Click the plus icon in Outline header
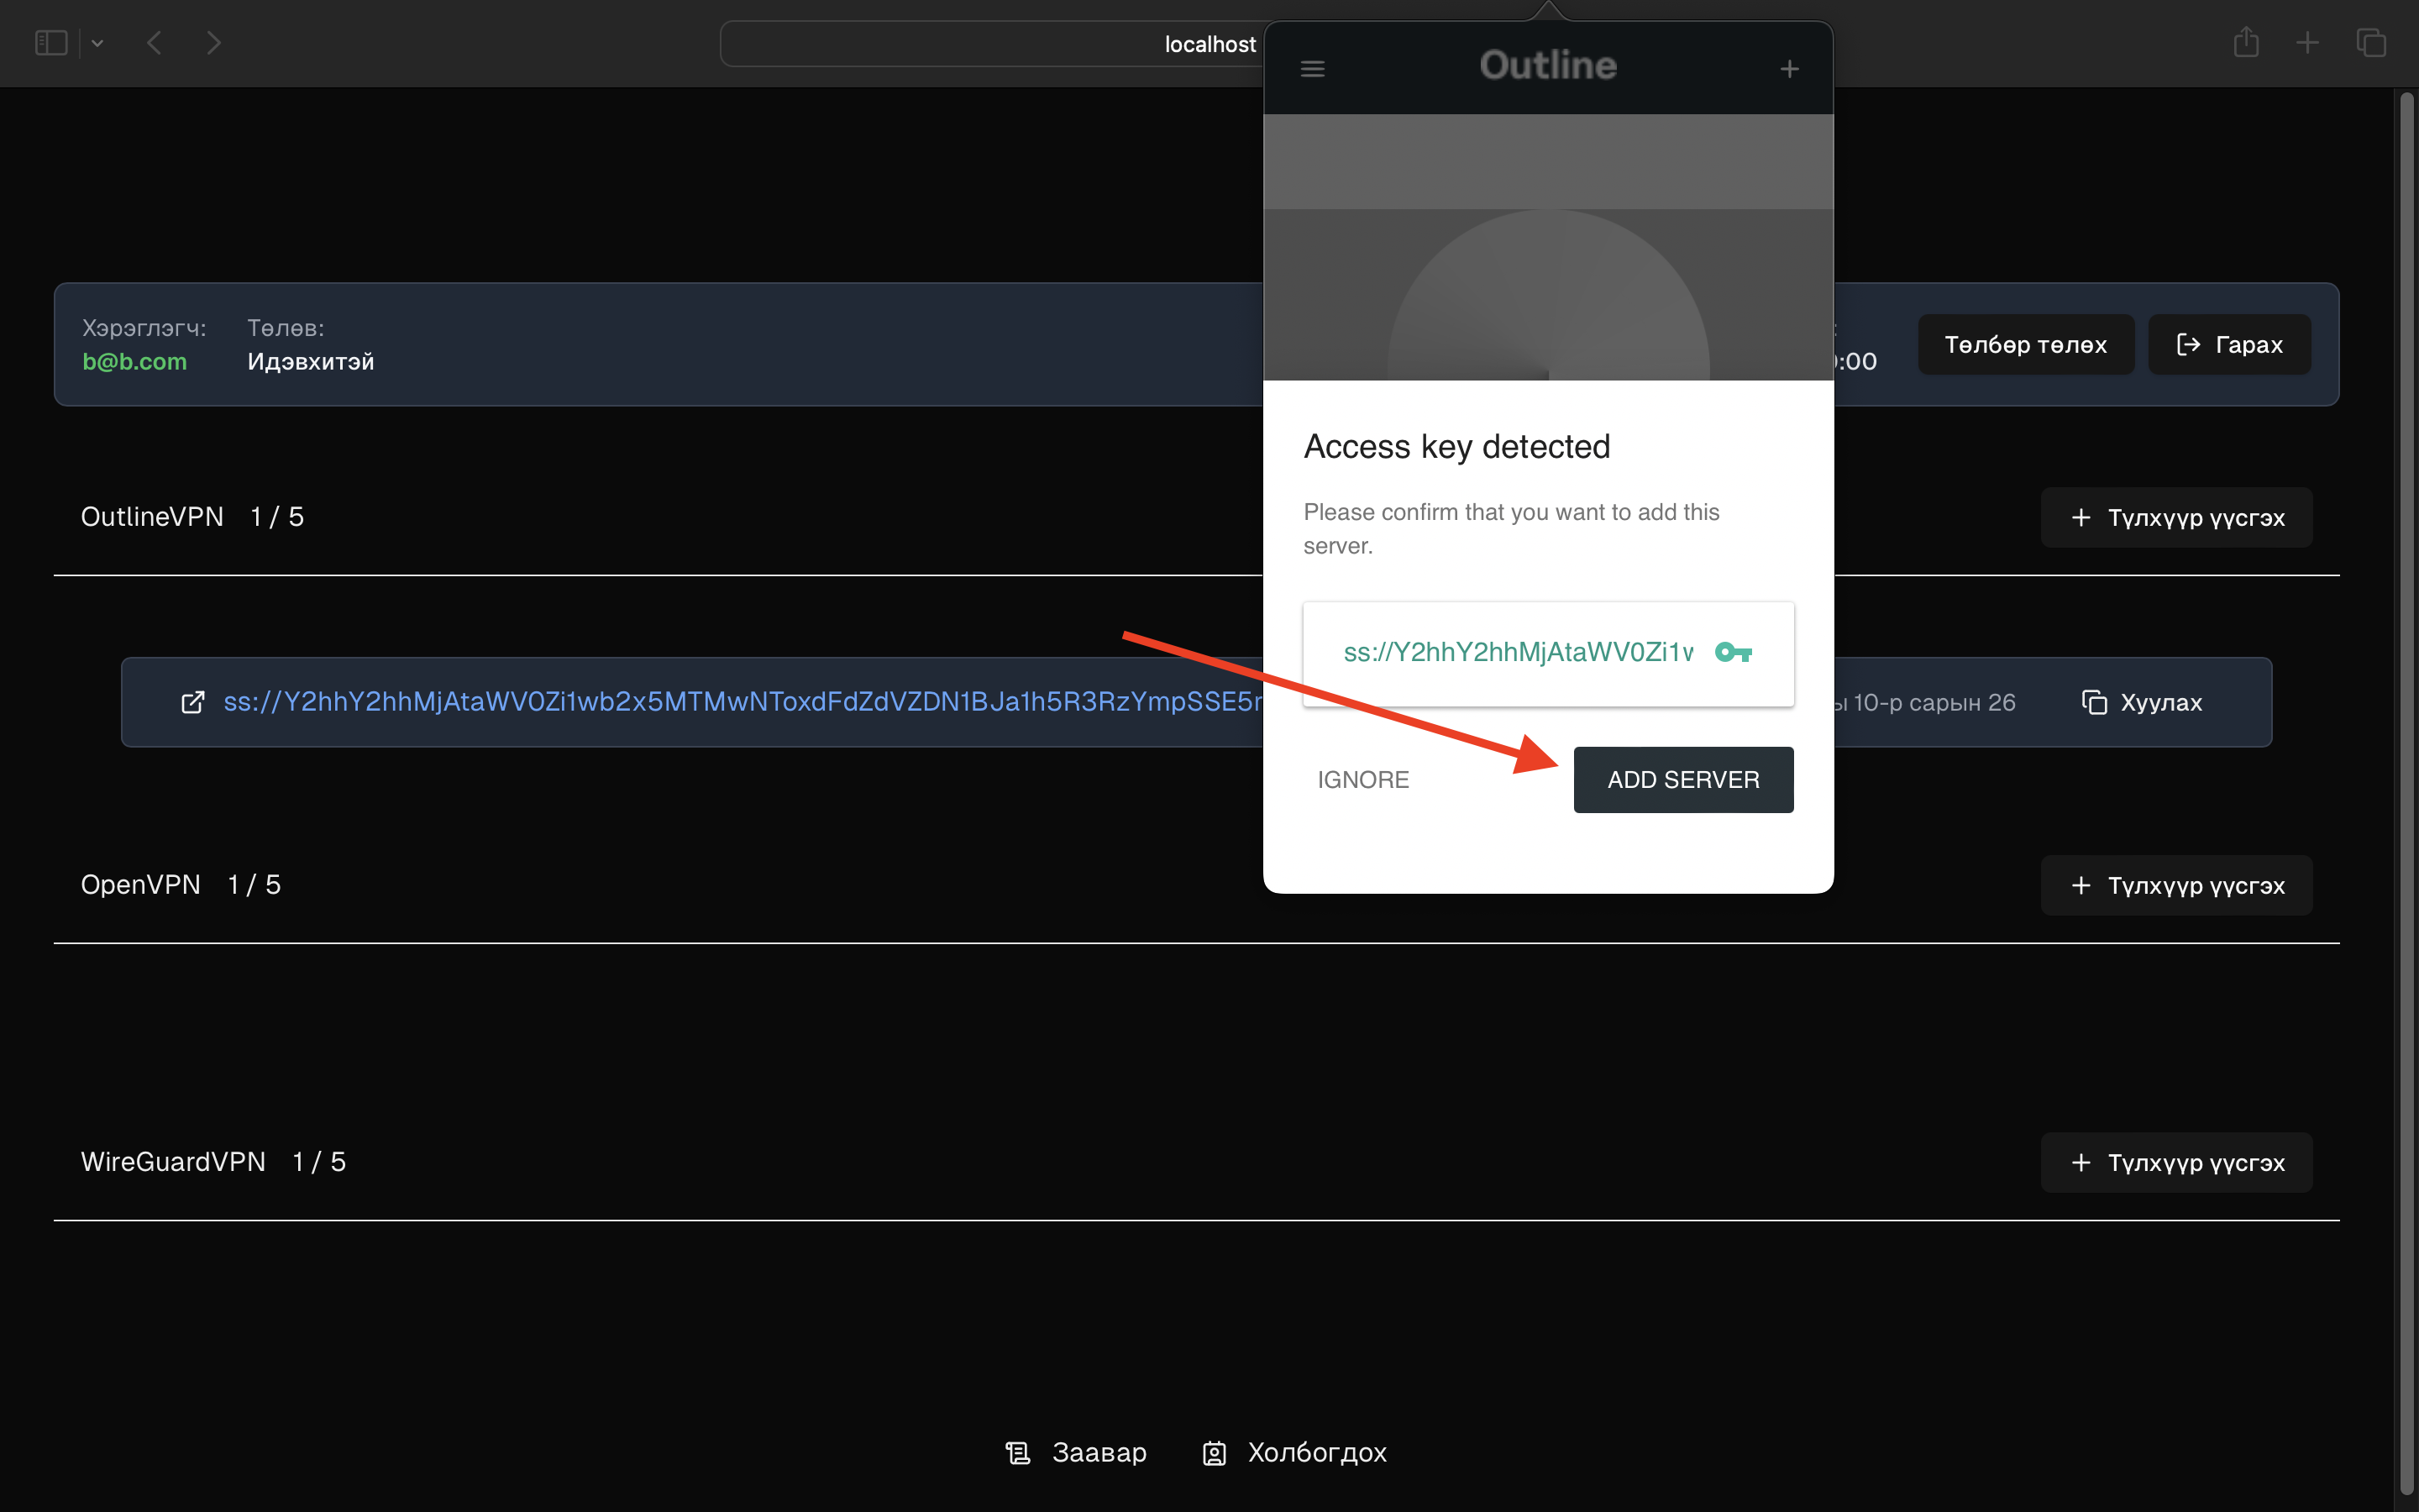The height and width of the screenshot is (1512, 2419). (1789, 68)
